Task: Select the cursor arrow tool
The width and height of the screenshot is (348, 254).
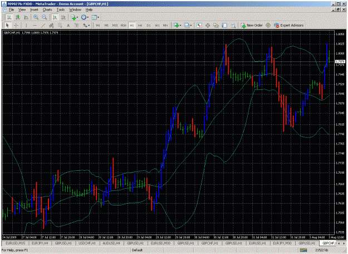Action: coord(7,25)
